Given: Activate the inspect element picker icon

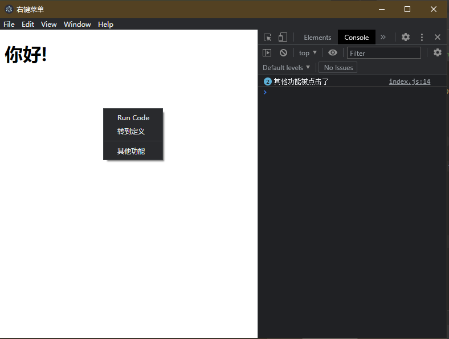Looking at the screenshot, I should (x=267, y=37).
